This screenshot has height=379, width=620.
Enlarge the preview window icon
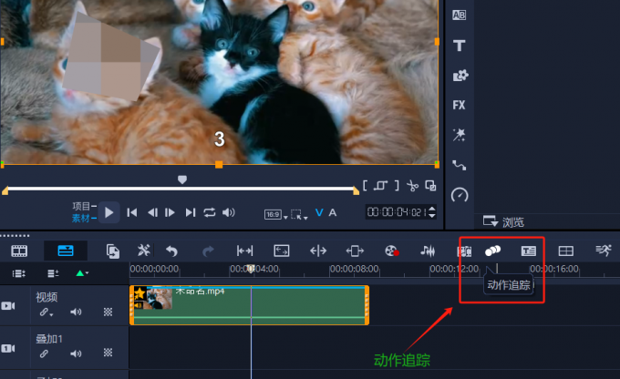point(430,185)
